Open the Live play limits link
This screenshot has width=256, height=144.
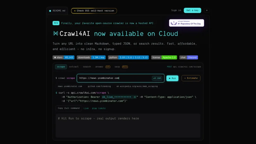[x=94, y=108]
